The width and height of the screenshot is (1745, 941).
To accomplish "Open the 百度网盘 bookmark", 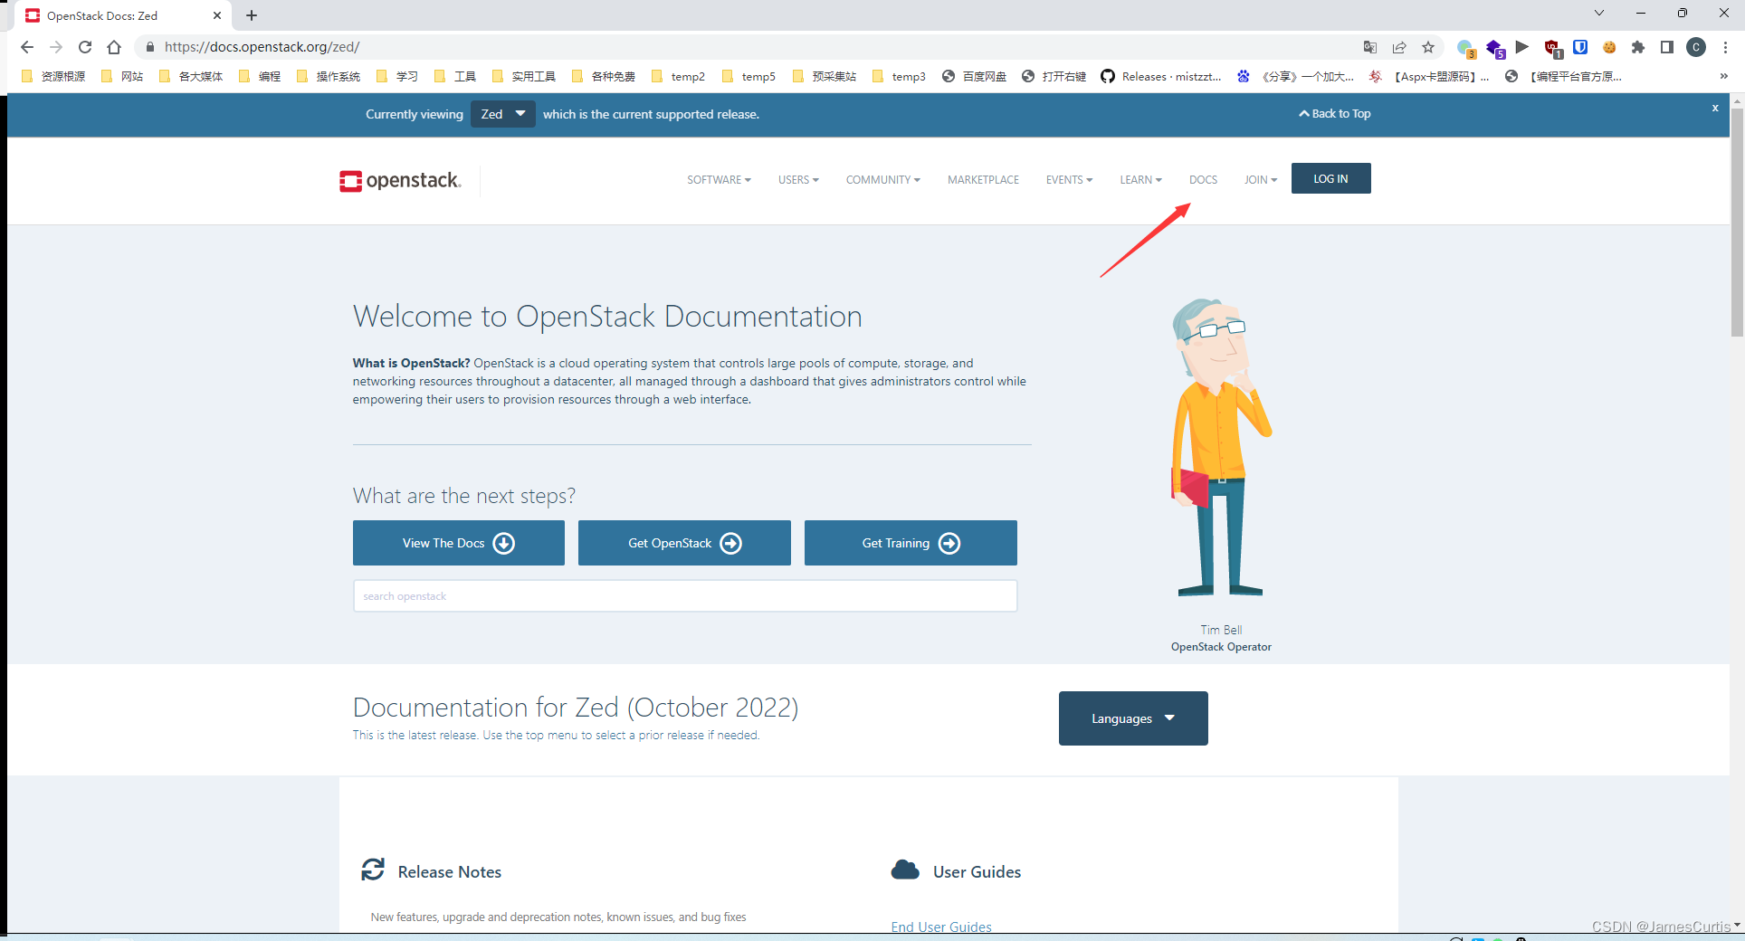I will [x=974, y=77].
